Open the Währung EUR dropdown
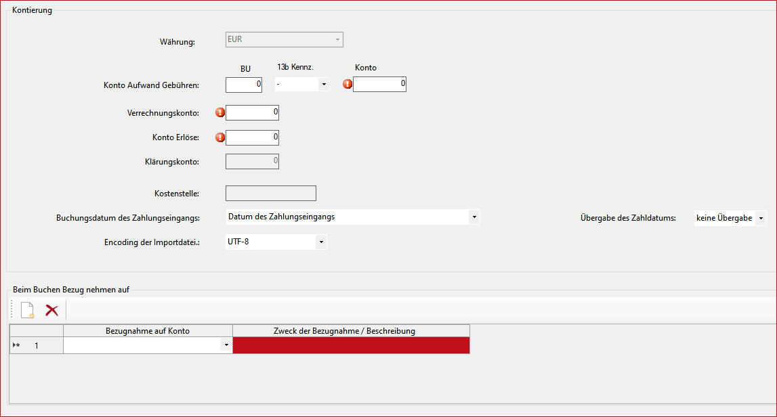Image resolution: width=777 pixels, height=417 pixels. pyautogui.click(x=337, y=40)
